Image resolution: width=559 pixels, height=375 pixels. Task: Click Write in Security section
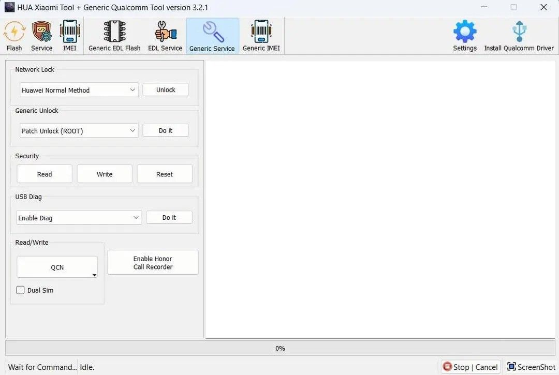coord(105,174)
